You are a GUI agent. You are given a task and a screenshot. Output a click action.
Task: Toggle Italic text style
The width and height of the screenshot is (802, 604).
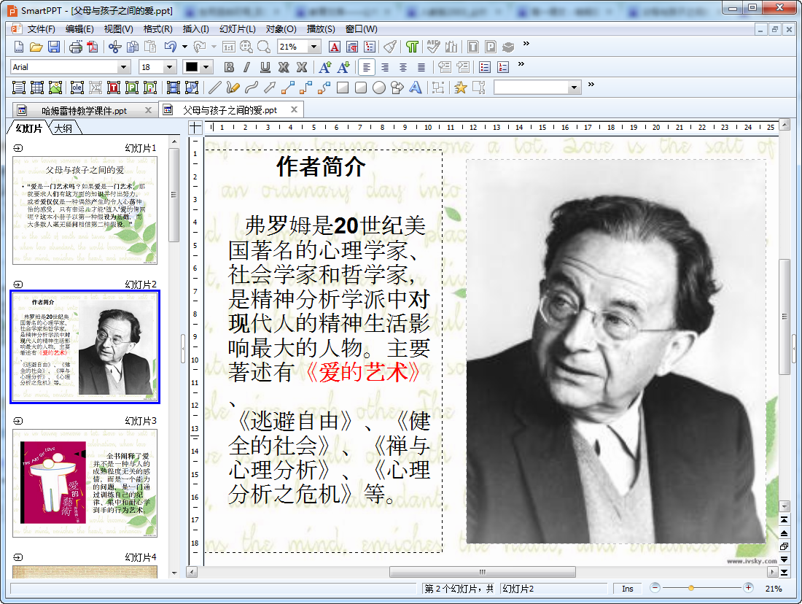246,67
